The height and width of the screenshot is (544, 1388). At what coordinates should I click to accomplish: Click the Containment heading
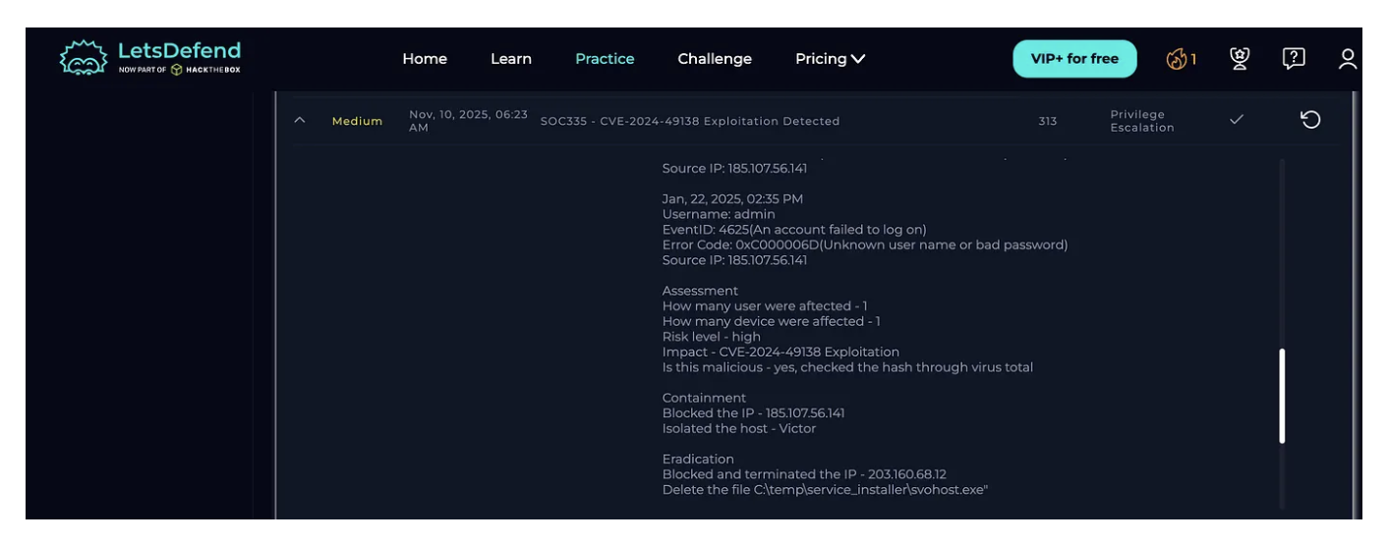pyautogui.click(x=704, y=398)
